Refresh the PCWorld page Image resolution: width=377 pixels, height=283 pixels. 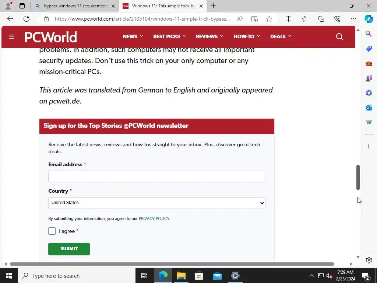pyautogui.click(x=27, y=19)
